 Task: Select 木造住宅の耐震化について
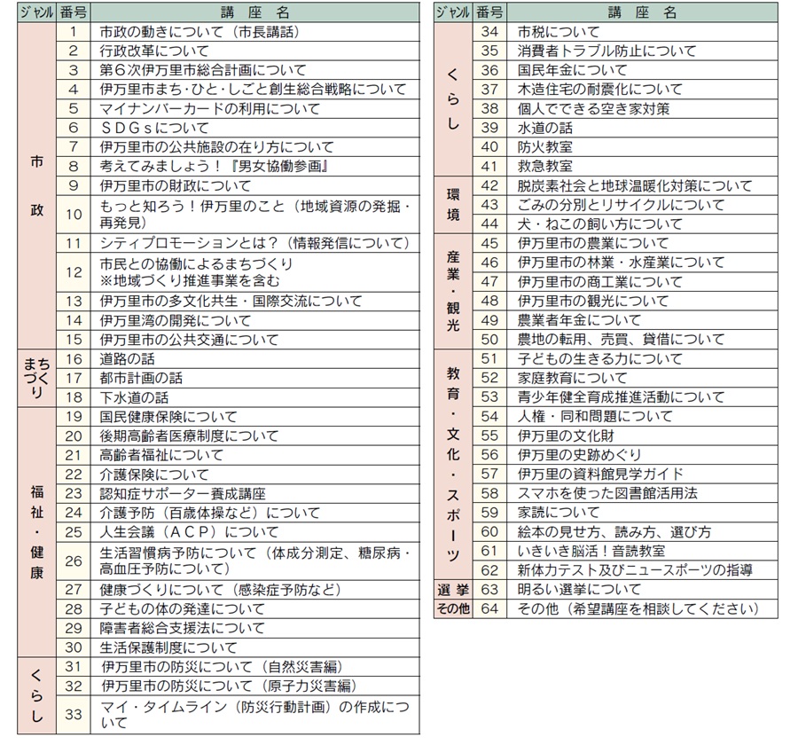(600, 90)
